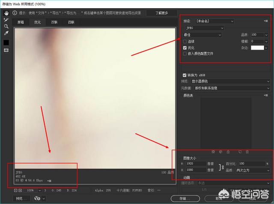The height and width of the screenshot is (204, 274).
Task: Select the Hand tool
Action: (x=6, y=13)
